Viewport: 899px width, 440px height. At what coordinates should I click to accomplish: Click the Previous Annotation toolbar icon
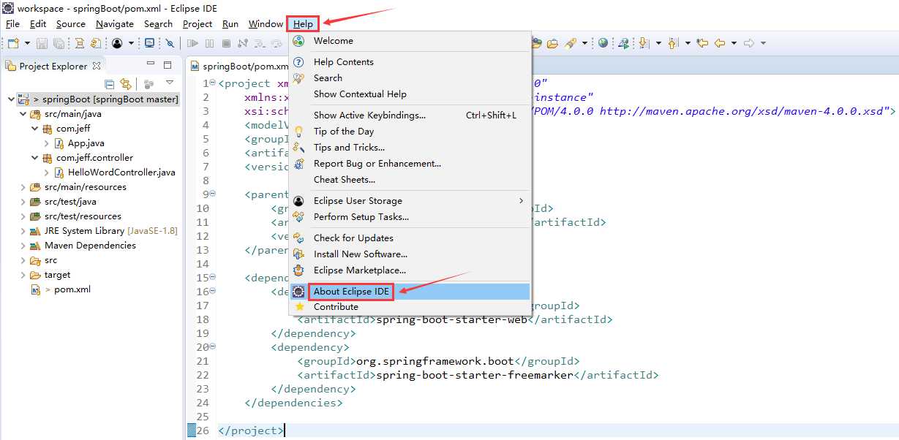[x=672, y=43]
